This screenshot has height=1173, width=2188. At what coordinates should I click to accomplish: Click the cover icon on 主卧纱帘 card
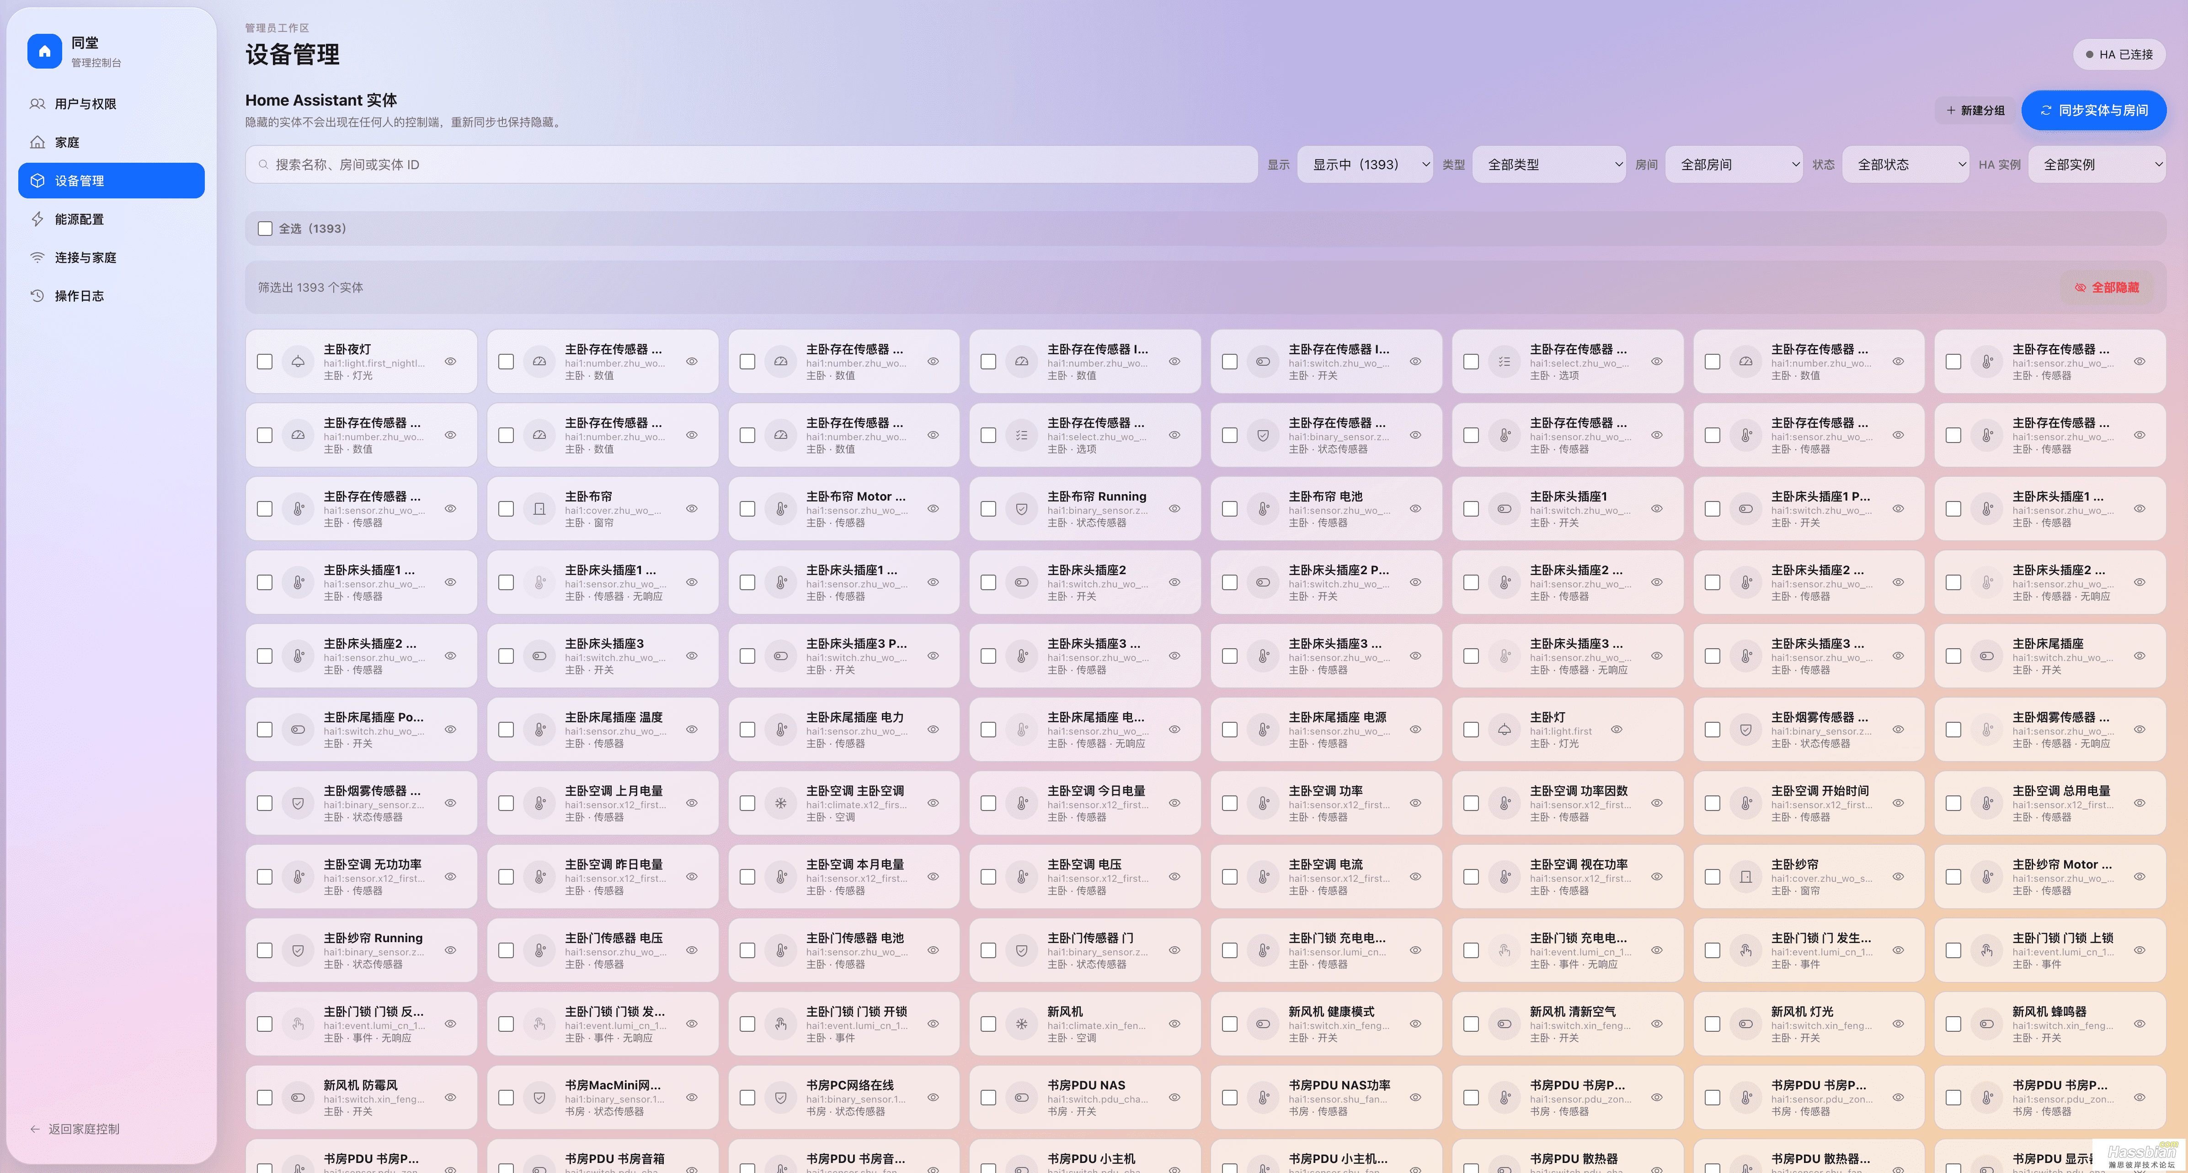pos(1745,877)
